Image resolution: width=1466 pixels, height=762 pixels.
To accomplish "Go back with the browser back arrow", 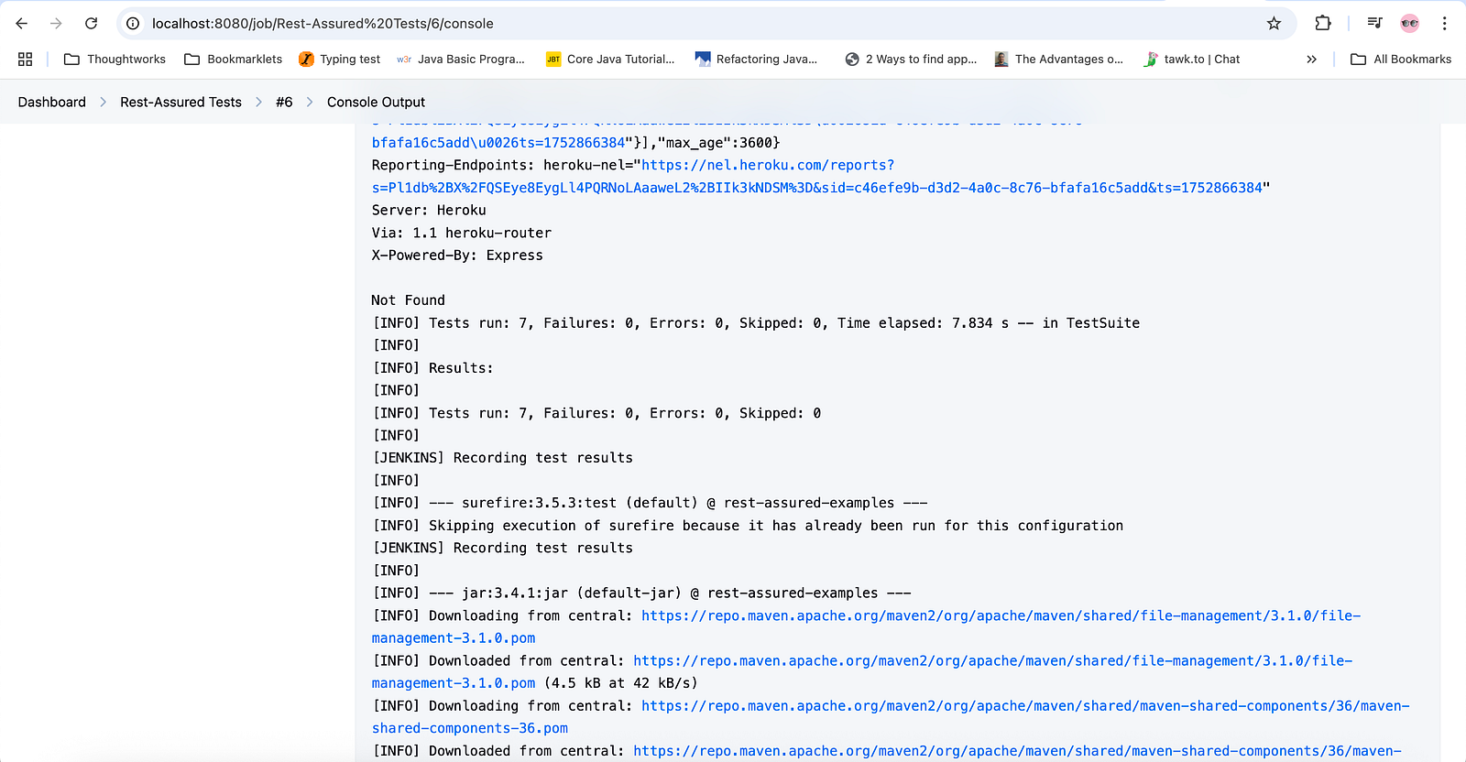I will pyautogui.click(x=22, y=24).
